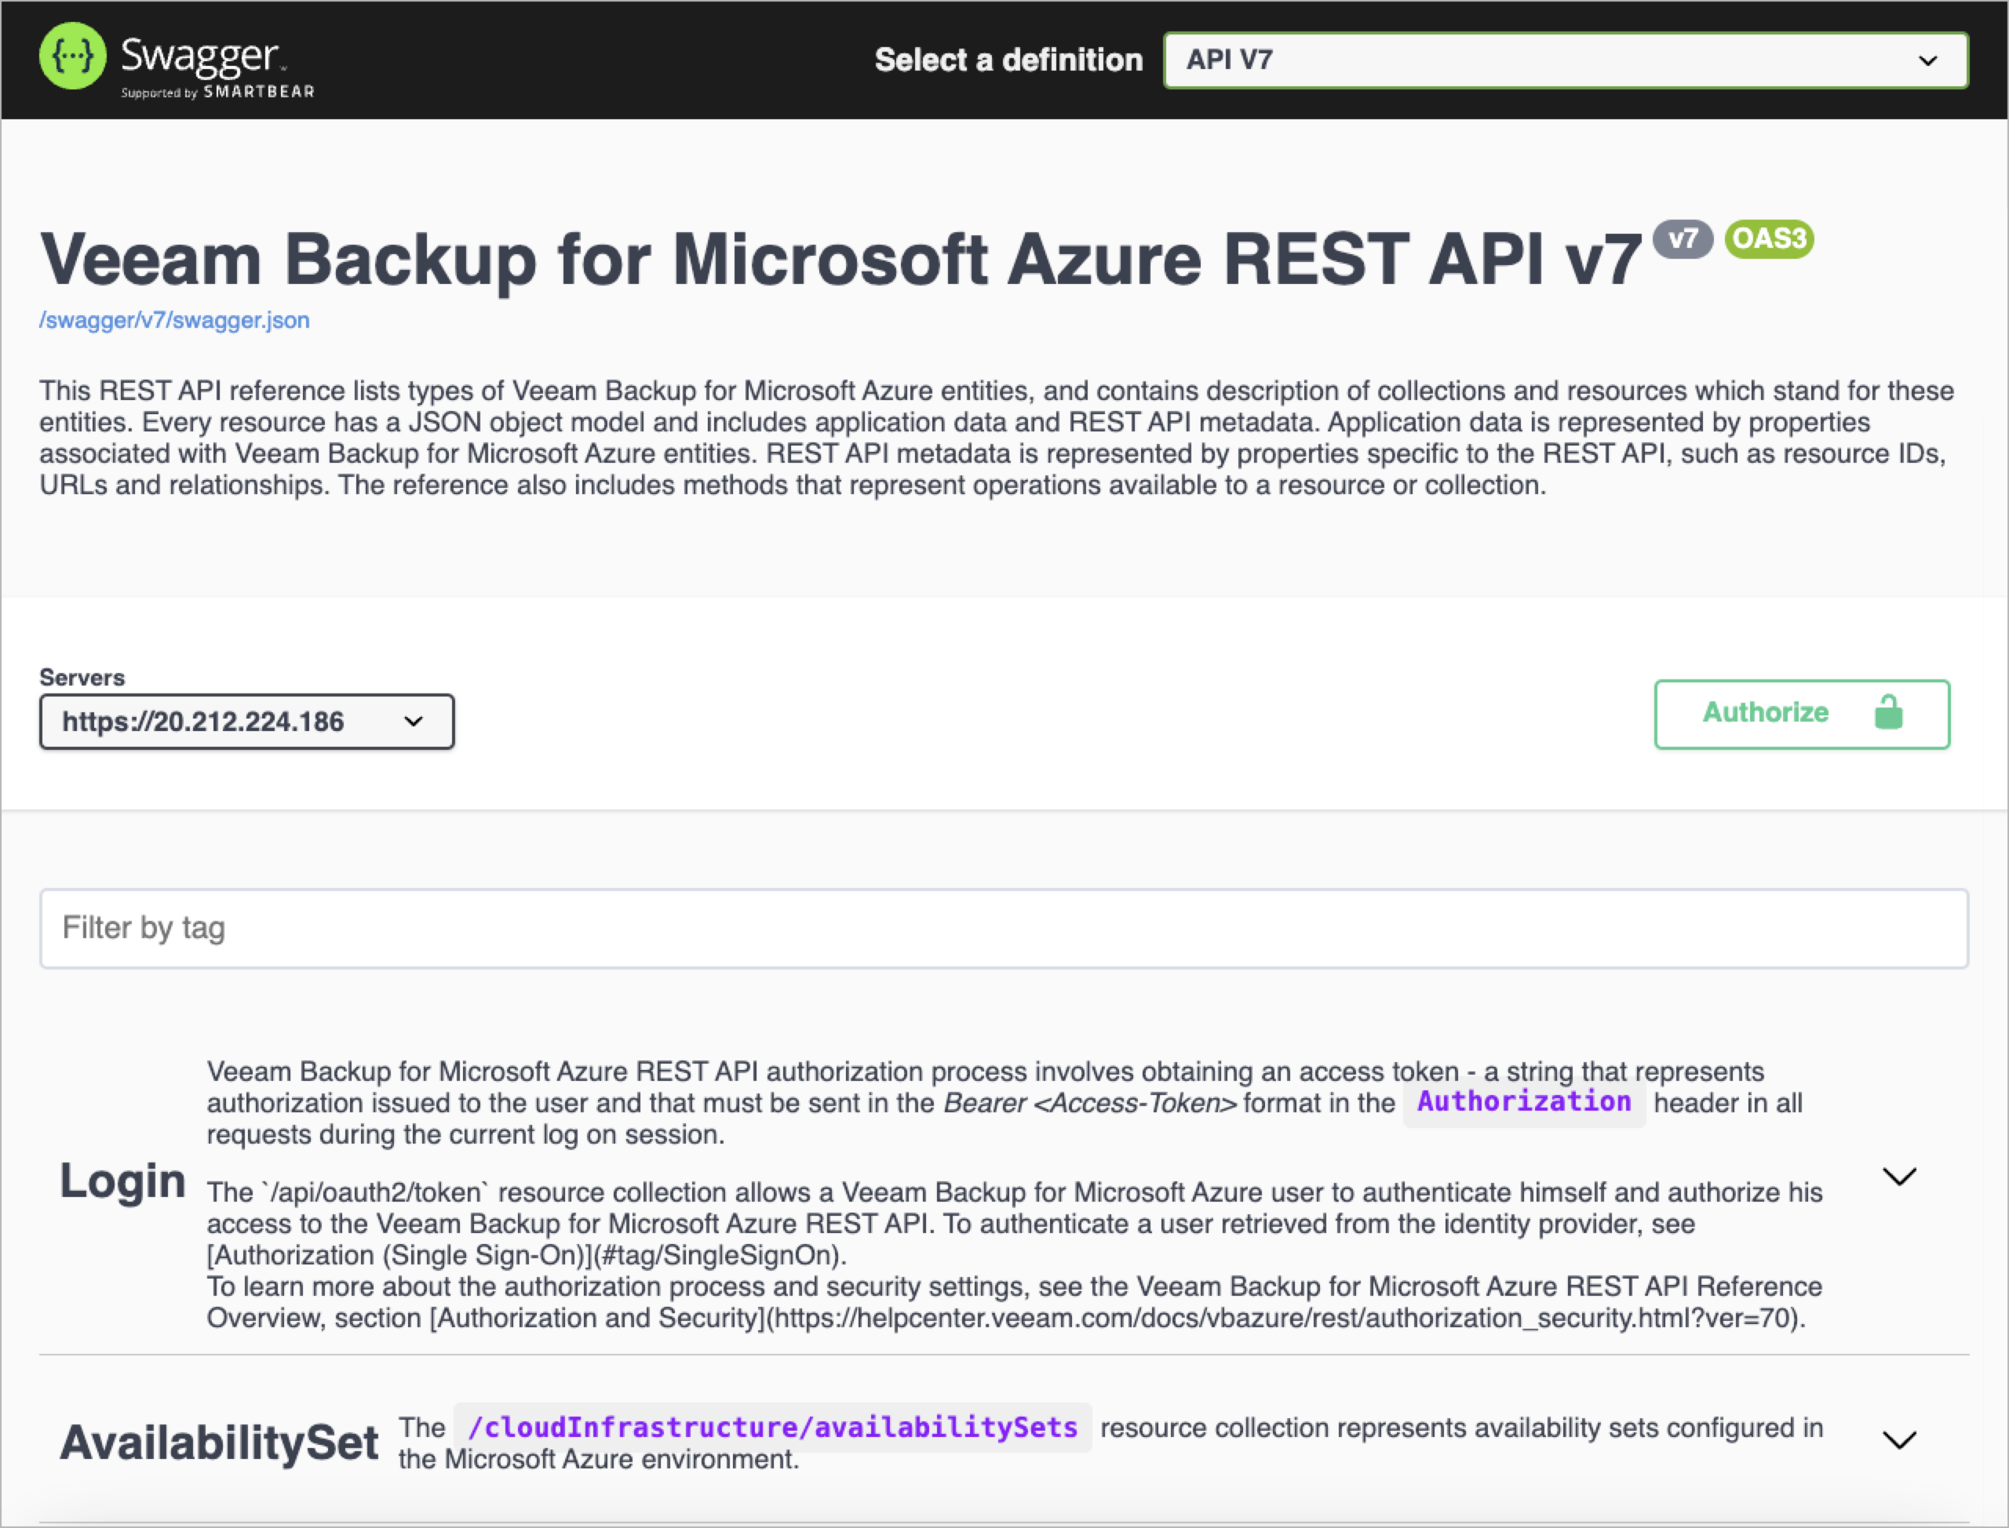Click the arrow in the API V7 selector

pyautogui.click(x=1927, y=61)
